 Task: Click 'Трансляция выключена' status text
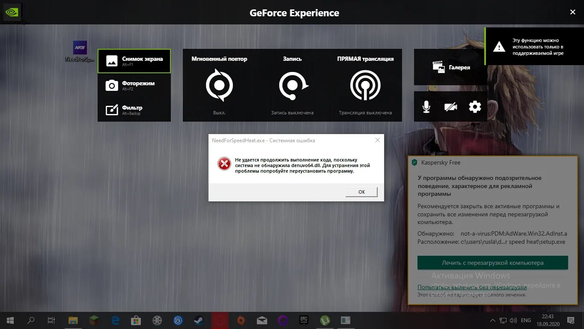tap(365, 113)
